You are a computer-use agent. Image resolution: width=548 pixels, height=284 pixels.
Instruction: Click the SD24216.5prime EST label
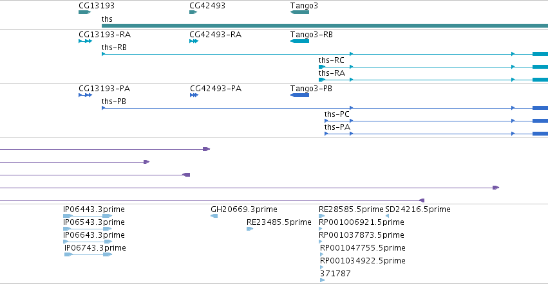(x=418, y=209)
